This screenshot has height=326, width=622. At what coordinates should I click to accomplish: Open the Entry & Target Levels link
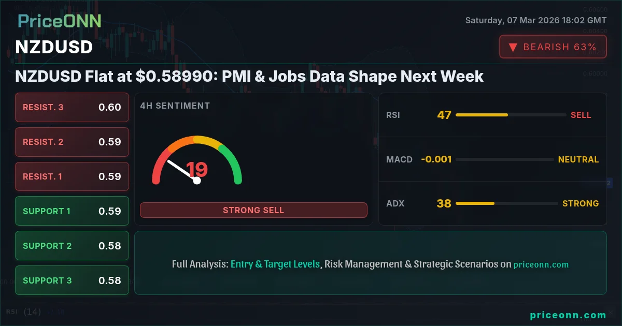pos(275,264)
